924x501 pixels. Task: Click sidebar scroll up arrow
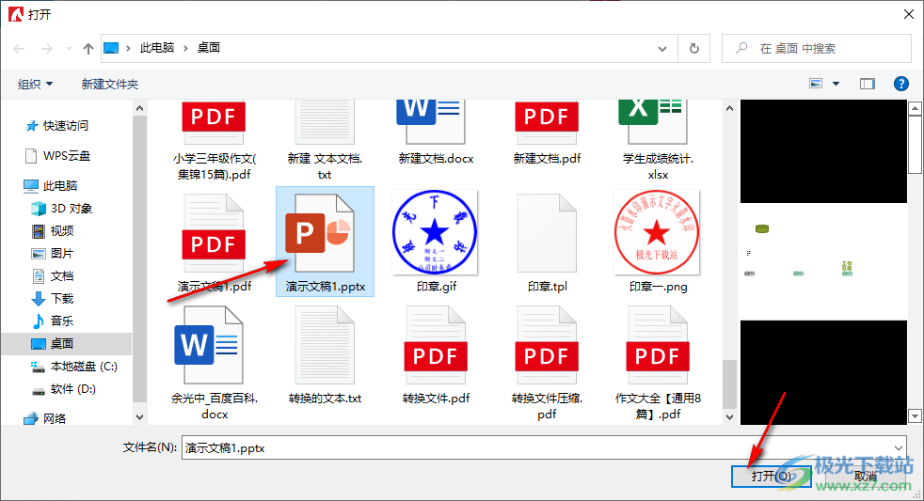139,108
